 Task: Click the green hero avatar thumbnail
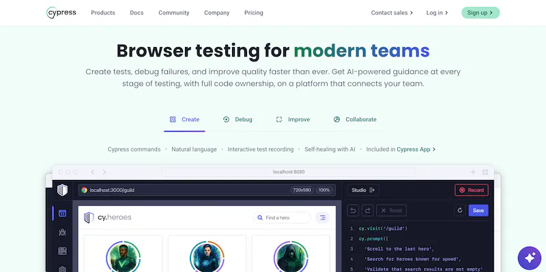pyautogui.click(x=124, y=256)
